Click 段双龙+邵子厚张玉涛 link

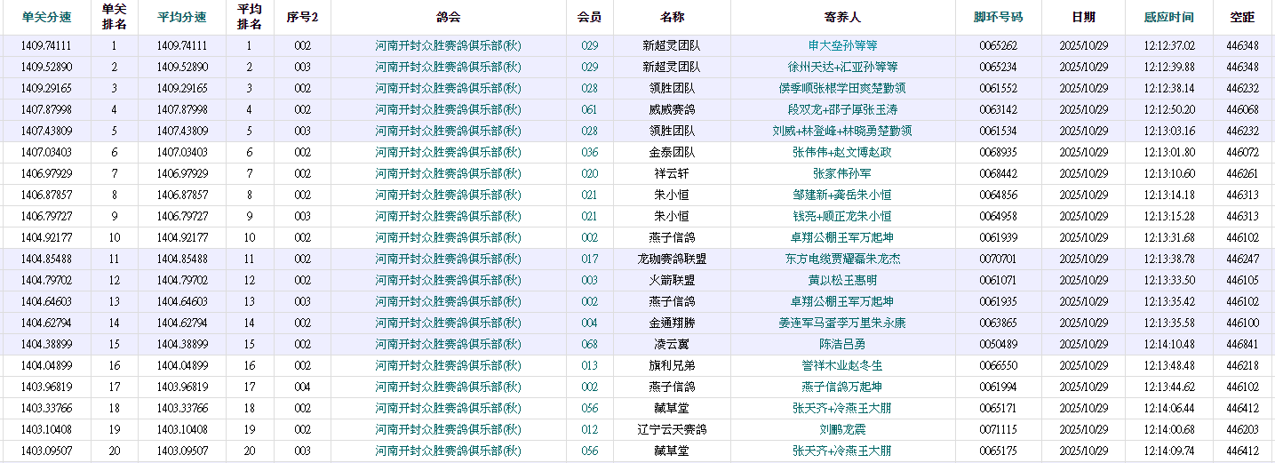[842, 109]
